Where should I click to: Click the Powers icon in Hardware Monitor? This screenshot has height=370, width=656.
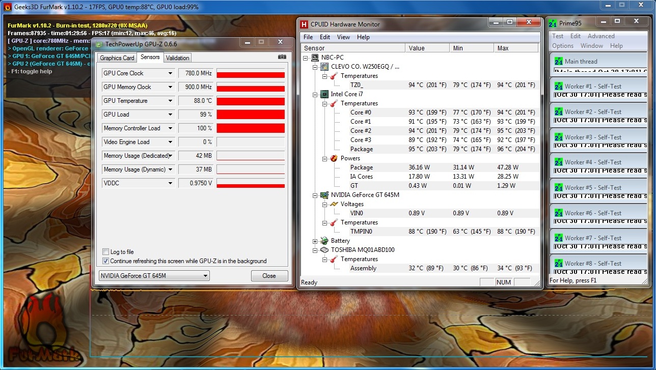click(334, 158)
